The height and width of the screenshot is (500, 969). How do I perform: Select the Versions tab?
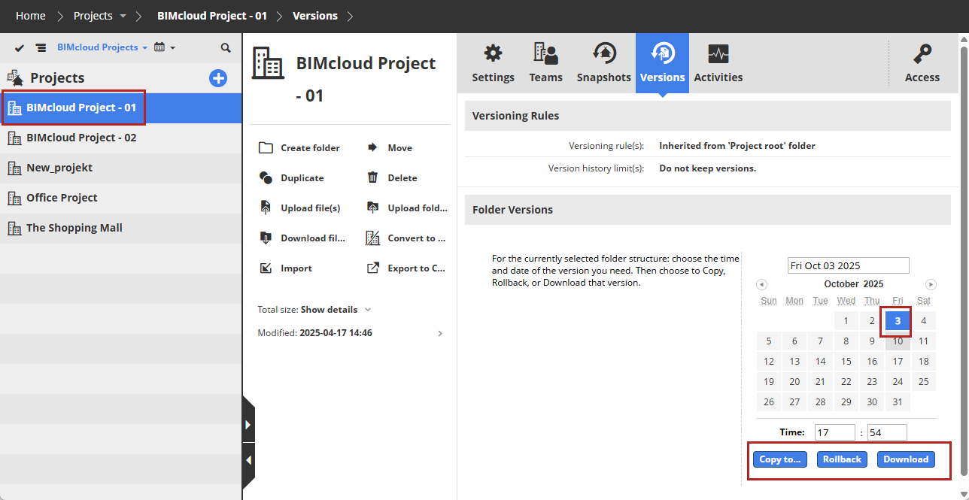662,63
